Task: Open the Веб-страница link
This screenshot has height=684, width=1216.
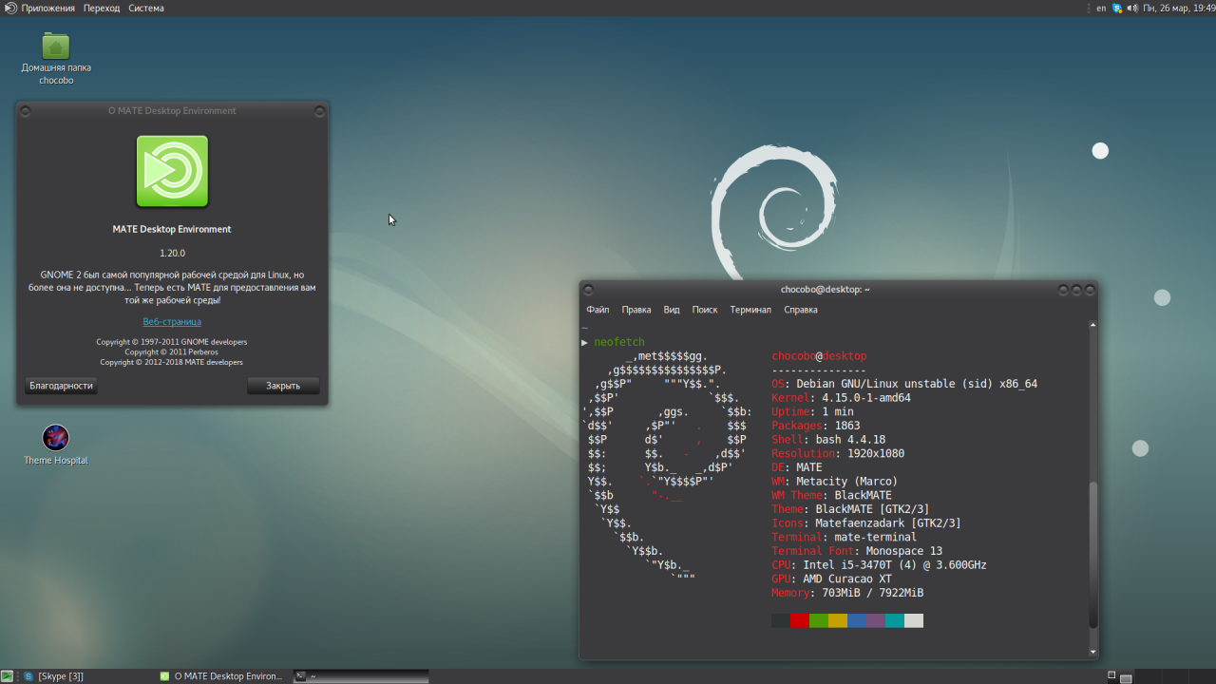Action: click(x=172, y=321)
